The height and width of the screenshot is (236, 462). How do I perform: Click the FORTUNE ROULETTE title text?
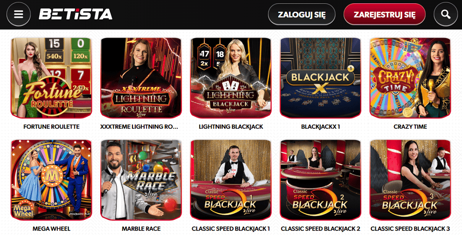(x=51, y=126)
